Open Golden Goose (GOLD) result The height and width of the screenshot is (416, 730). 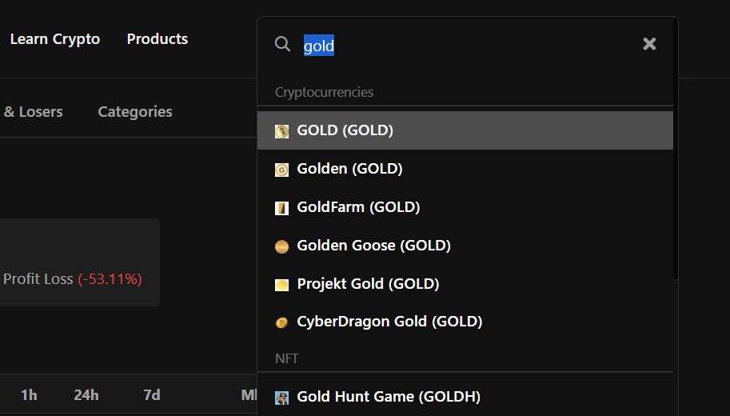tap(465, 245)
